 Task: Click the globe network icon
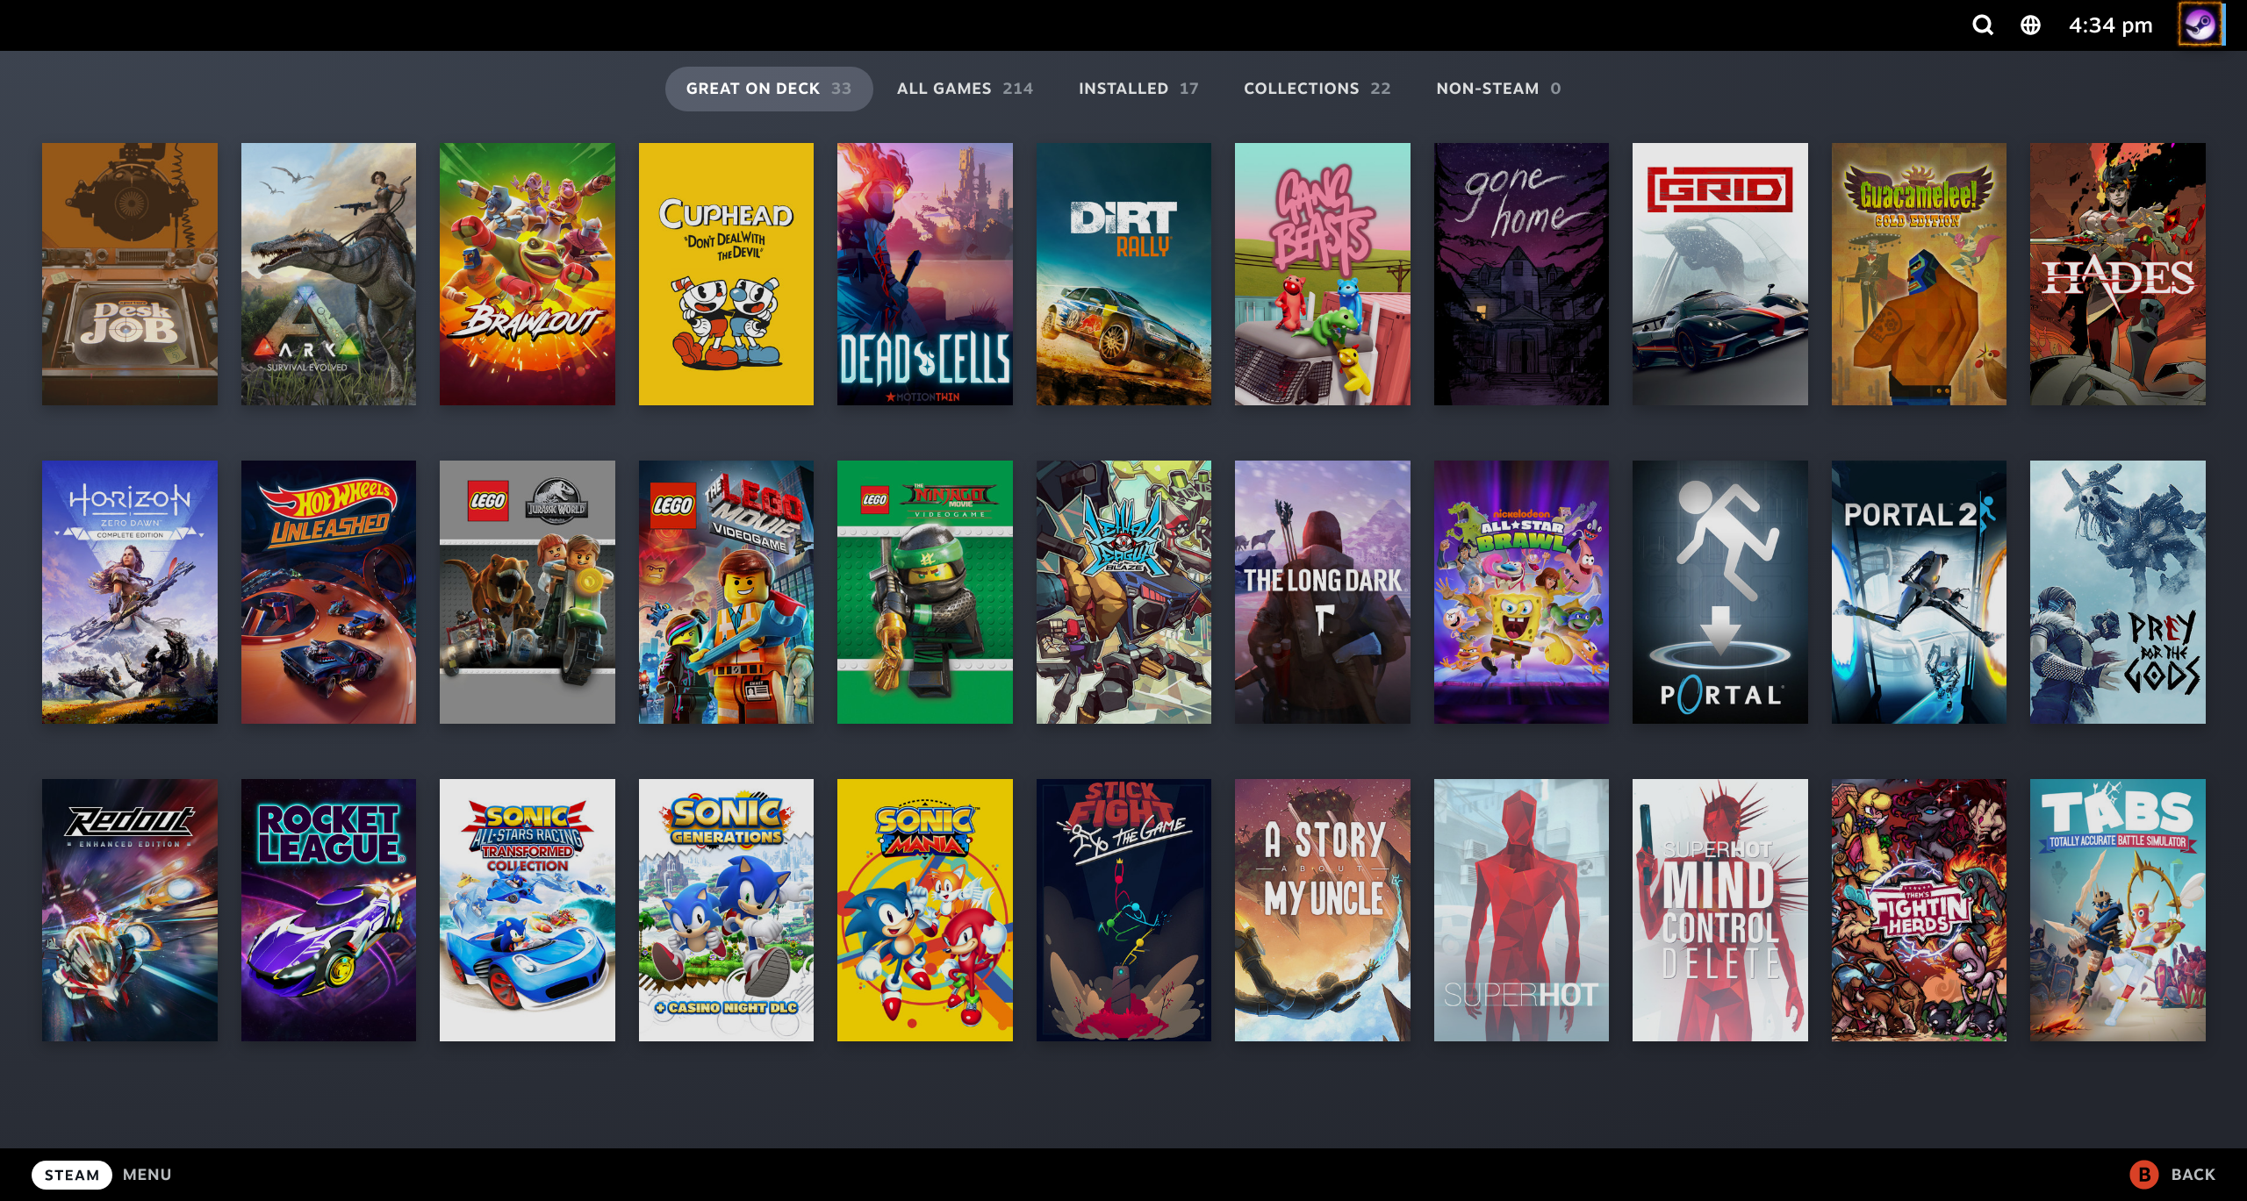(x=2030, y=25)
